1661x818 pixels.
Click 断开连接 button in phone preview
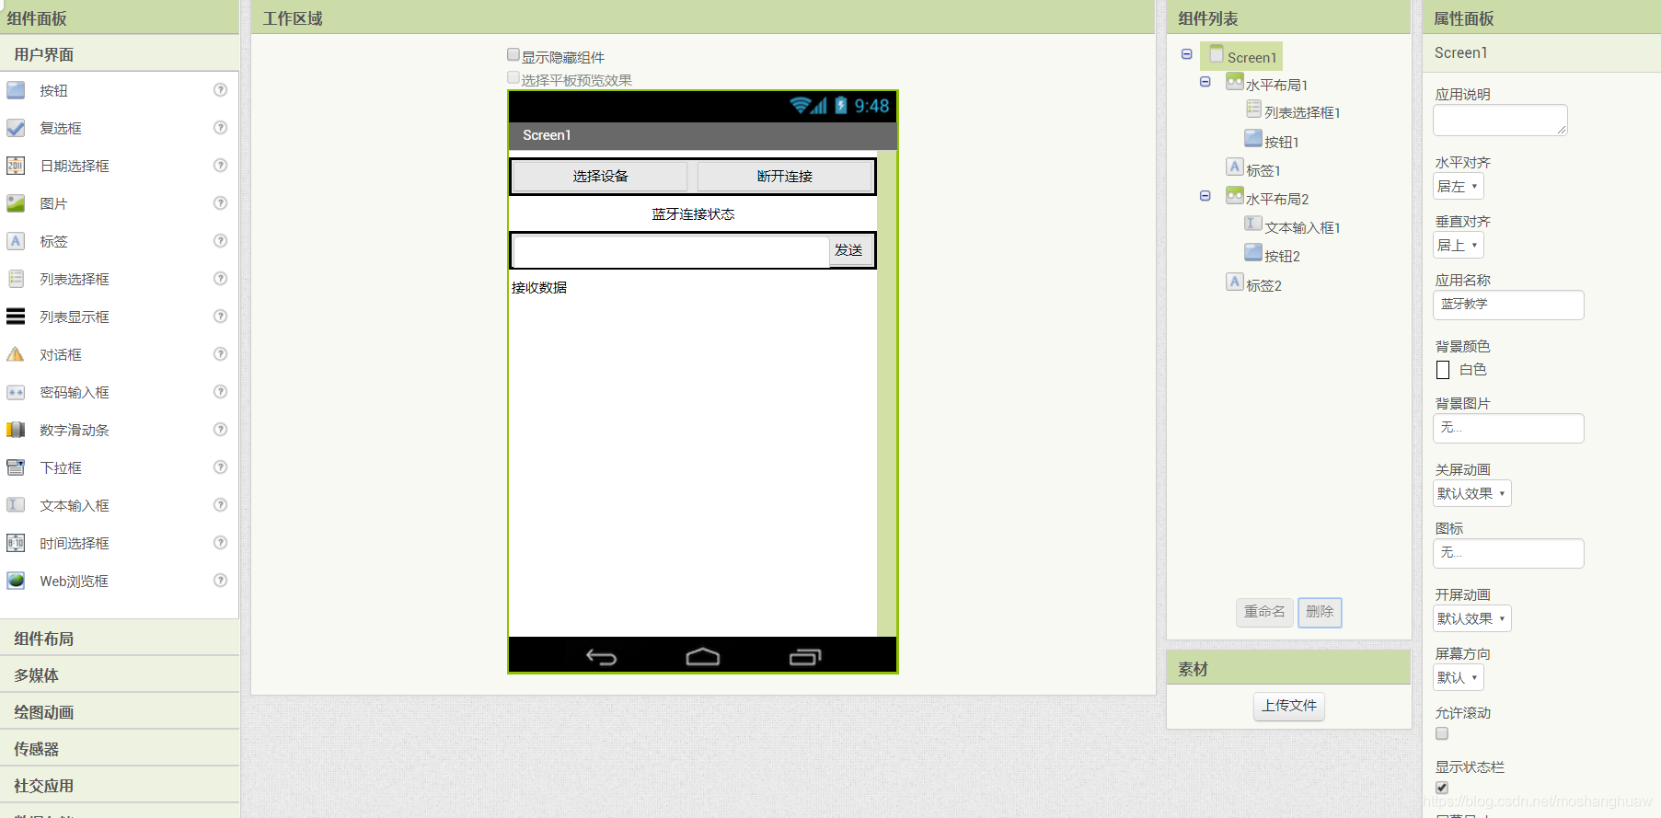(785, 177)
